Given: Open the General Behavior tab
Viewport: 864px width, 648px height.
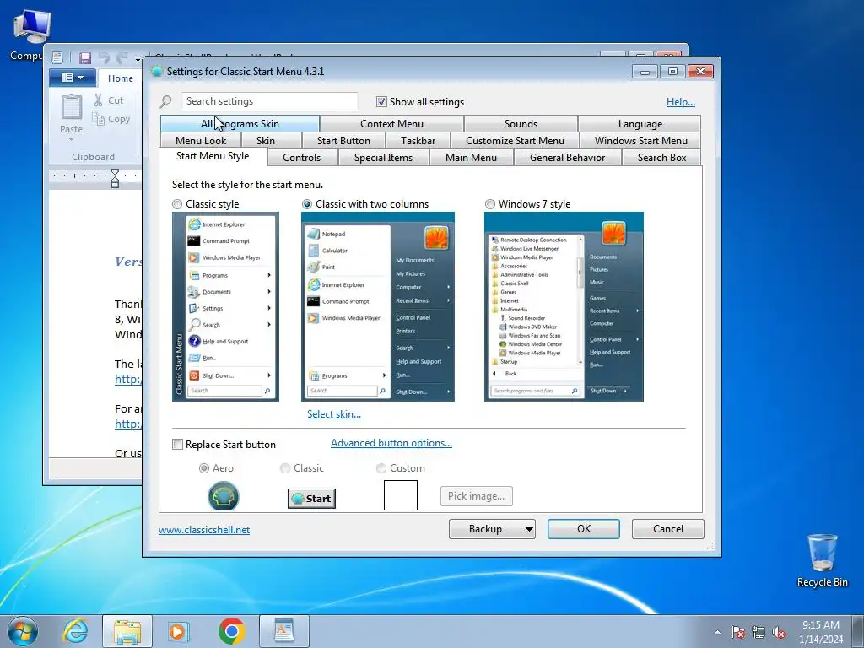Looking at the screenshot, I should tap(567, 158).
